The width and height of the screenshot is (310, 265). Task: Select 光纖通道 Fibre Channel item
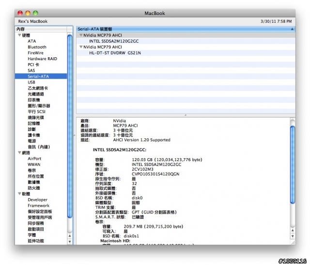pos(36,94)
